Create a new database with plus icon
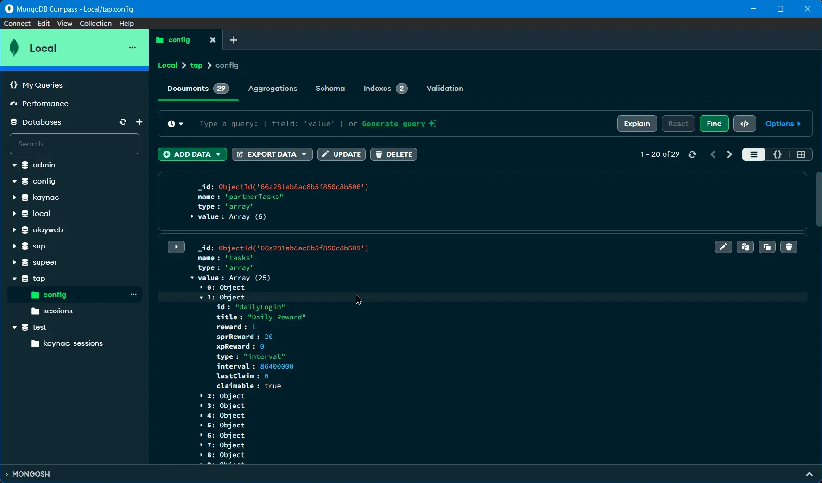This screenshot has height=483, width=822. click(139, 122)
